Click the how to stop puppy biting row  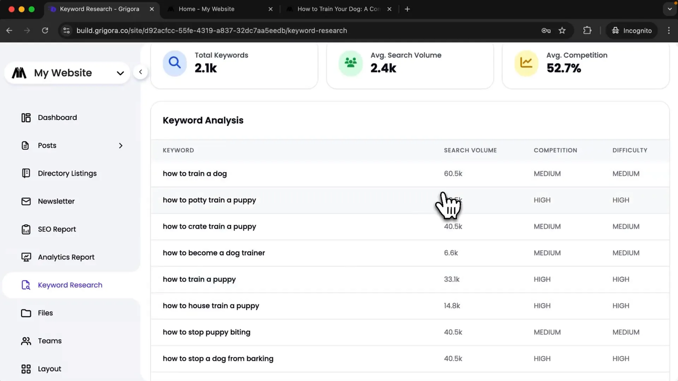click(x=206, y=332)
